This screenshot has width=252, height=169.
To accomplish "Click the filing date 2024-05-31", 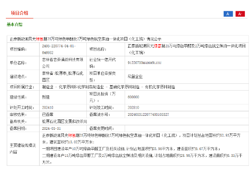I will (x=51, y=128).
